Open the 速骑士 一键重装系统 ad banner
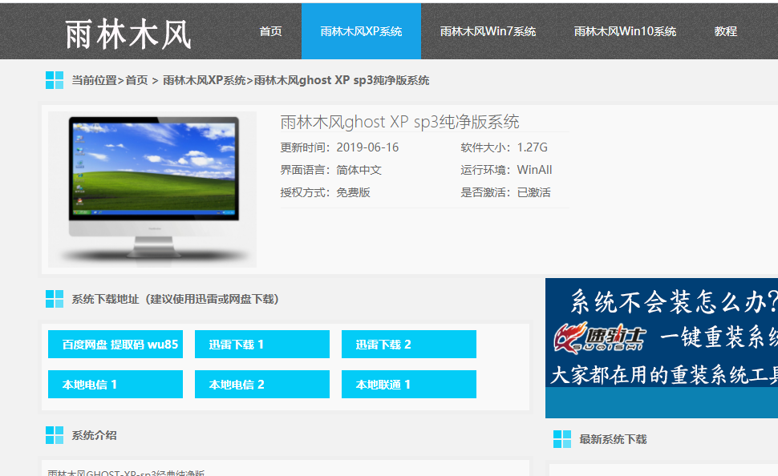 point(662,348)
